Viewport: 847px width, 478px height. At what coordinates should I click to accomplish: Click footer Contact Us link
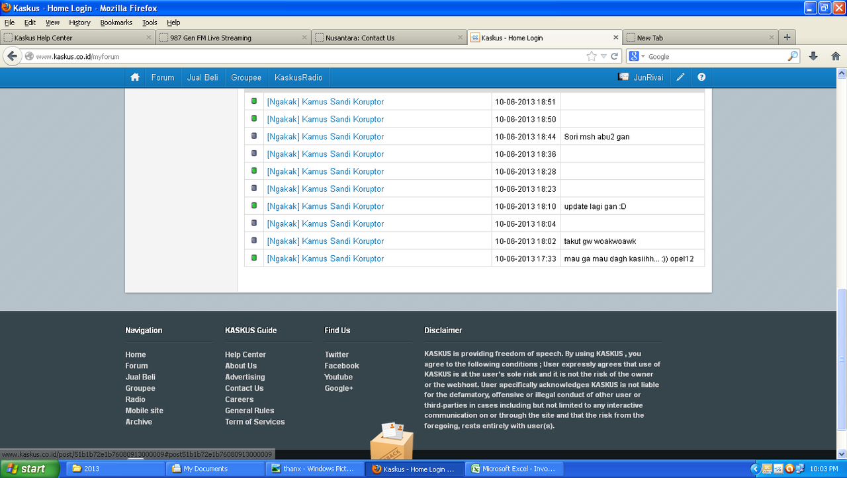[244, 388]
